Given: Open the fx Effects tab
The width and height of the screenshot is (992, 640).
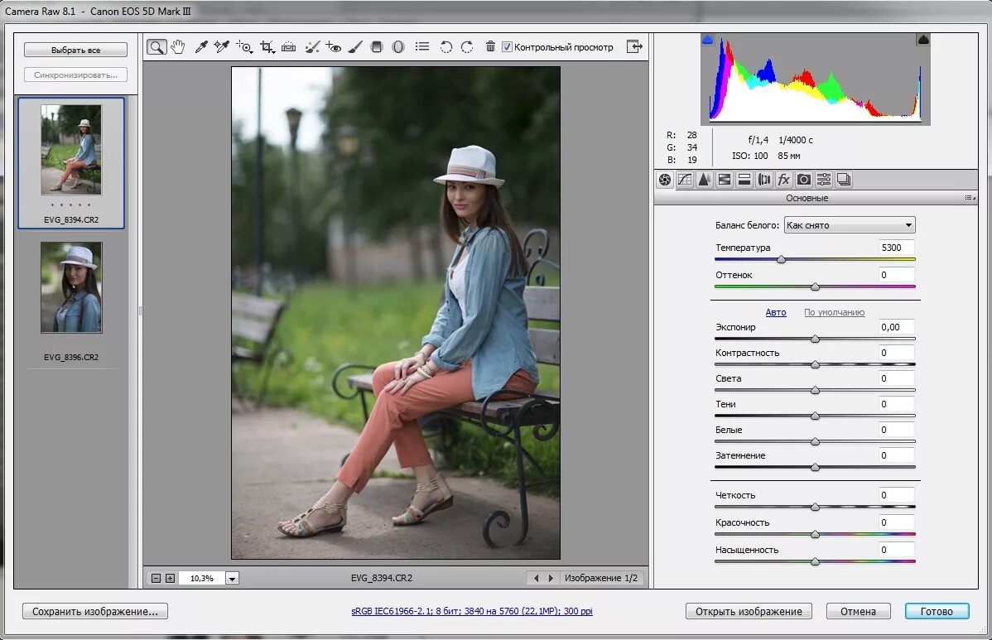Looking at the screenshot, I should point(783,180).
